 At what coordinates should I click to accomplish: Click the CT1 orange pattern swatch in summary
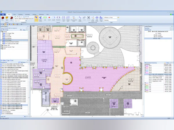coord(147,84)
